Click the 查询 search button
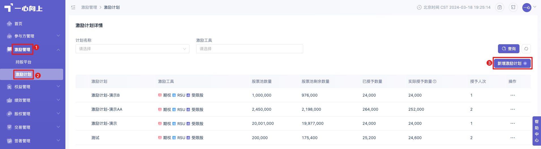 coord(509,49)
